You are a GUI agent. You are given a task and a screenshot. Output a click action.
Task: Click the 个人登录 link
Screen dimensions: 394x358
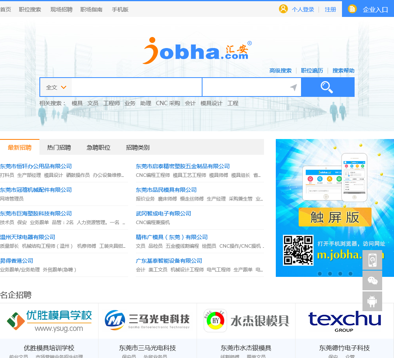point(303,9)
